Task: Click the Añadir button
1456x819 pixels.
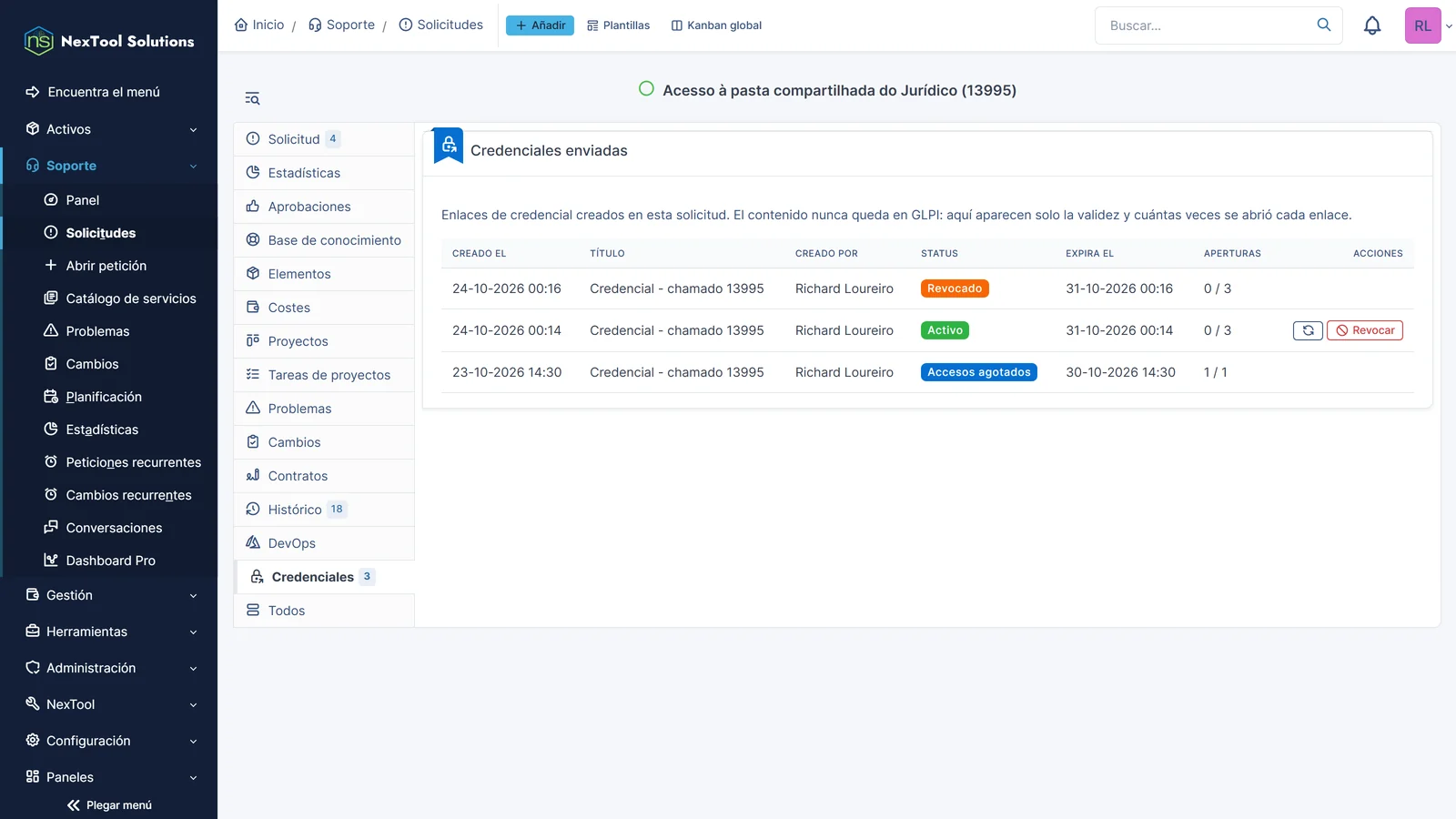Action: 540,25
